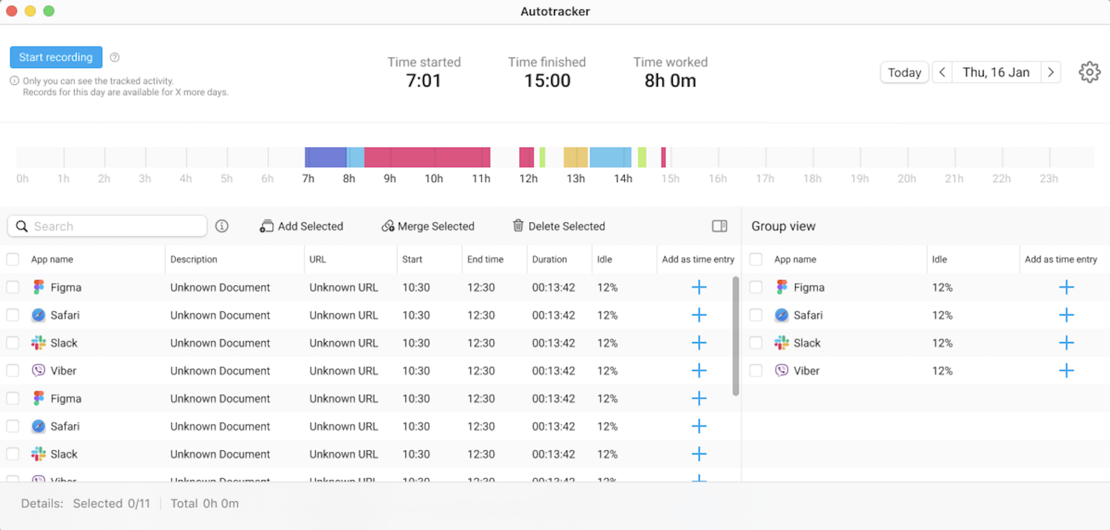Check the Safari checkbox in Group view
1110x530 pixels.
[756, 315]
